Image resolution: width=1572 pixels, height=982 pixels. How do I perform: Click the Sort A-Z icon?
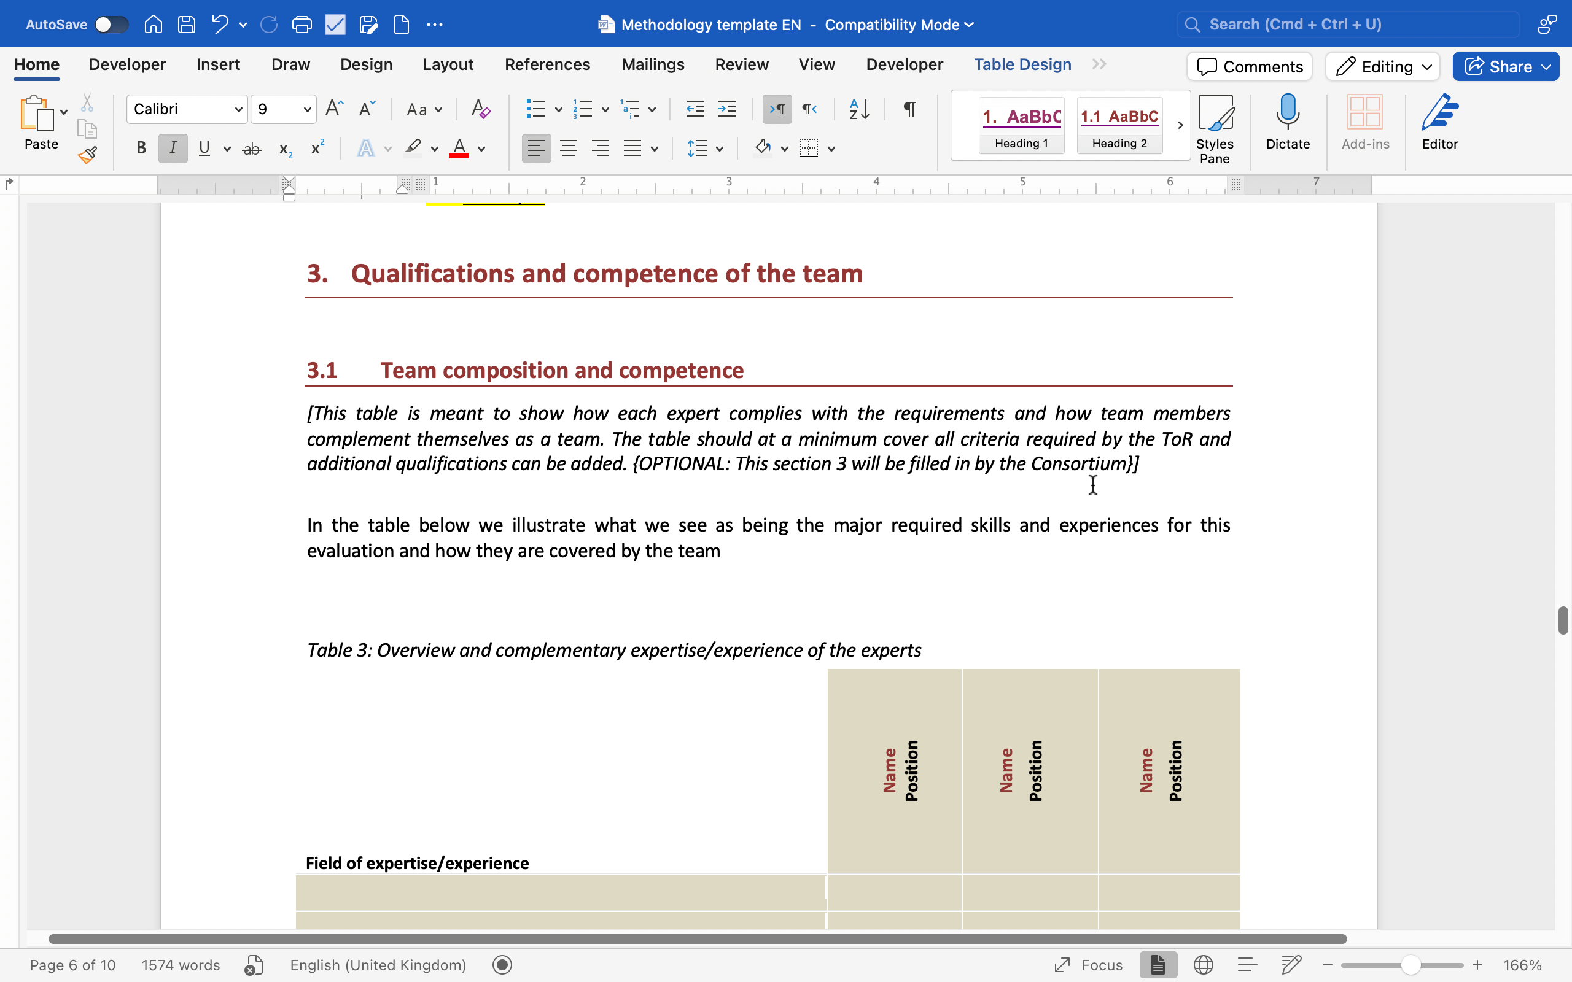coord(858,109)
